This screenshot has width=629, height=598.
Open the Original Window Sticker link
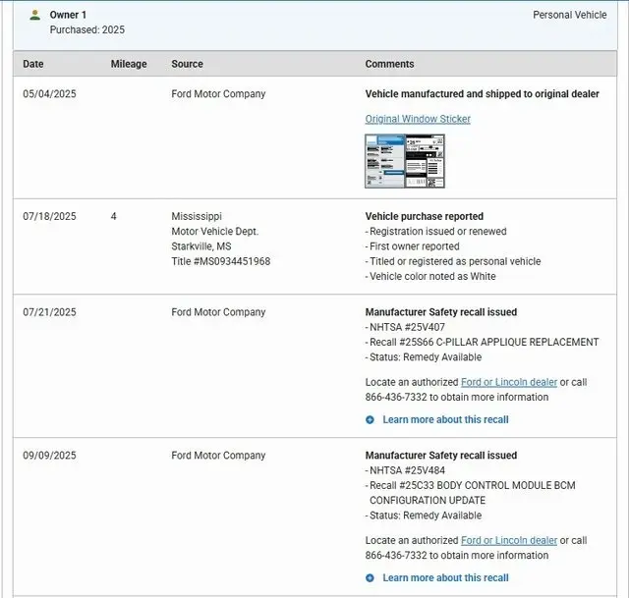(418, 119)
